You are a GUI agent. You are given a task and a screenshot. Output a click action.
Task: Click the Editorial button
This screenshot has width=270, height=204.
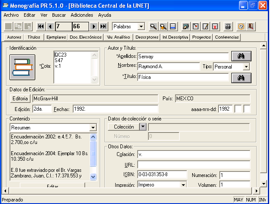(20, 99)
